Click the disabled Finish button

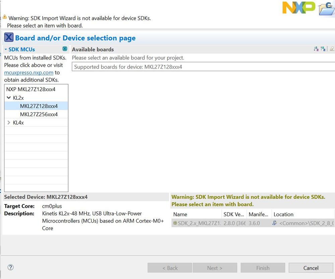pos(263,268)
